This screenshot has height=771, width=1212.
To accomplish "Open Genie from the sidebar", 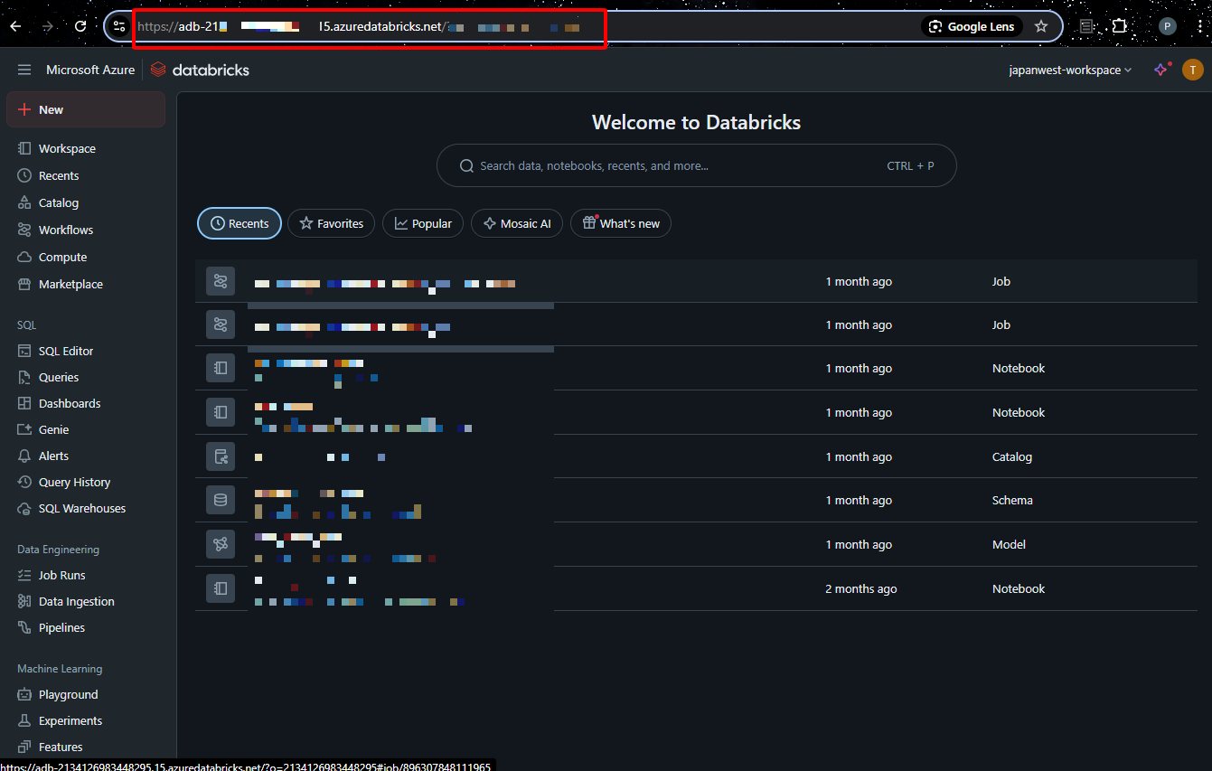I will coord(53,429).
